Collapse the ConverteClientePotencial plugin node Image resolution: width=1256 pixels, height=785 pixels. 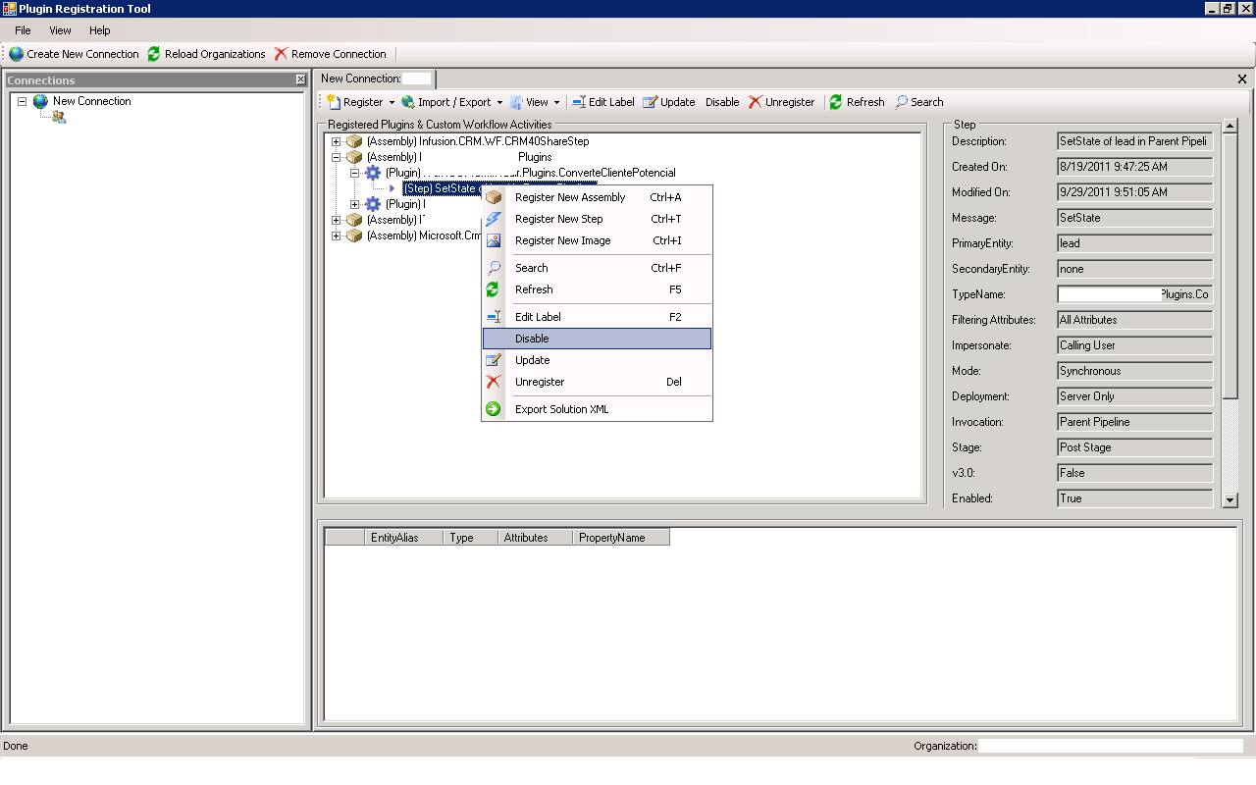tap(355, 173)
